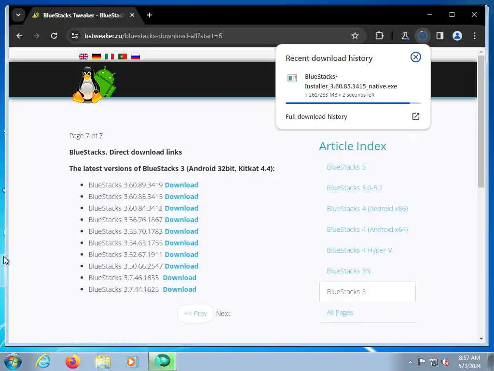494x371 pixels.
Task: Open BlueStacks 4 Hyper-V index entry
Action: tap(359, 251)
